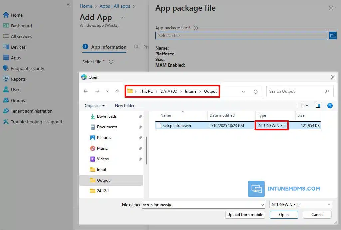Refresh the Output folder listing
This screenshot has width=341, height=230.
(x=256, y=91)
